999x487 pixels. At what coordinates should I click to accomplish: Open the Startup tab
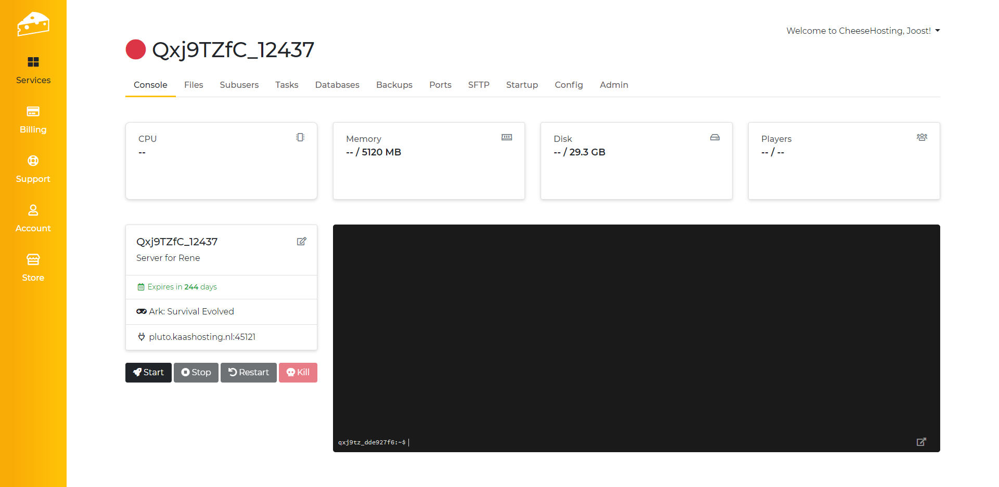522,85
